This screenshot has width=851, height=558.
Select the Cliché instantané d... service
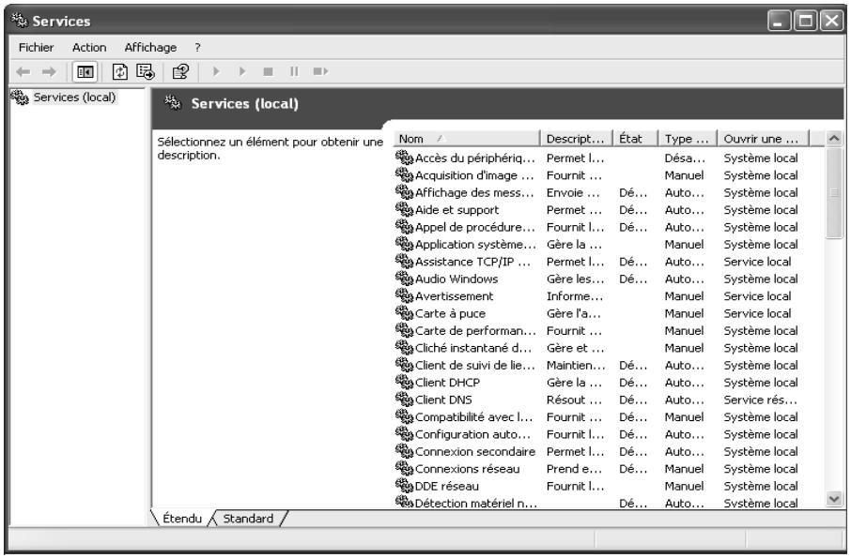(x=473, y=348)
